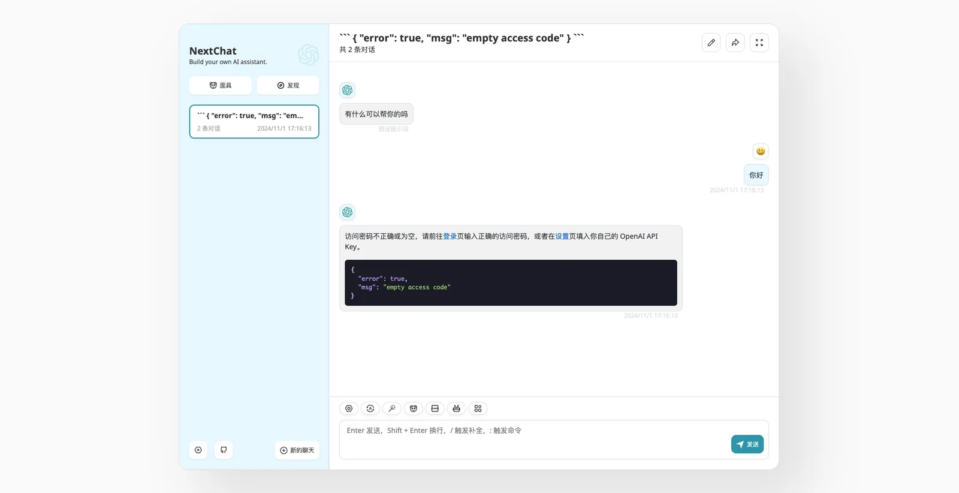Open prompt shortcuts magic wand icon
The width and height of the screenshot is (959, 493).
(392, 408)
